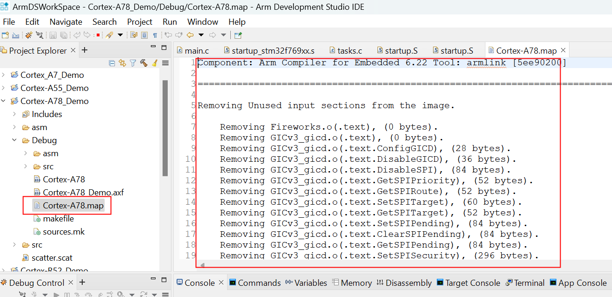Click Collapse All icon in Project Explorer
The width and height of the screenshot is (612, 297).
coord(112,63)
